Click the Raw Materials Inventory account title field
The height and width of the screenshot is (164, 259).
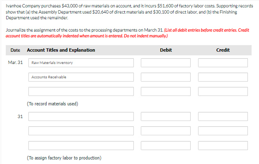point(81,63)
